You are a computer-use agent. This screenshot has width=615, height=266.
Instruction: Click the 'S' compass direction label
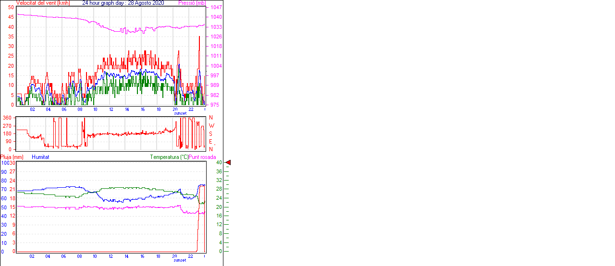(210, 133)
